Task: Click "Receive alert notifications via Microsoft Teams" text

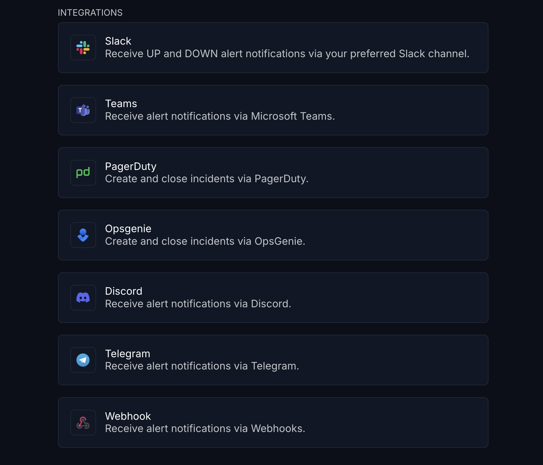Action: tap(220, 116)
